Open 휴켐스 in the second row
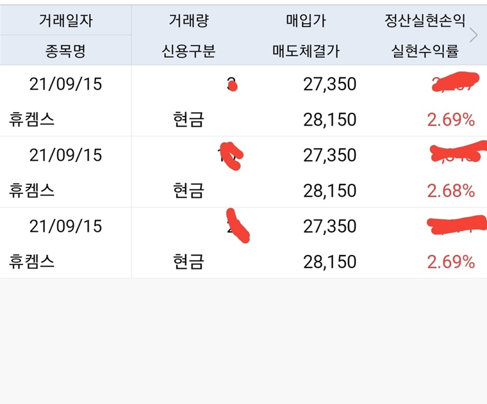This screenshot has height=404, width=487. [32, 191]
